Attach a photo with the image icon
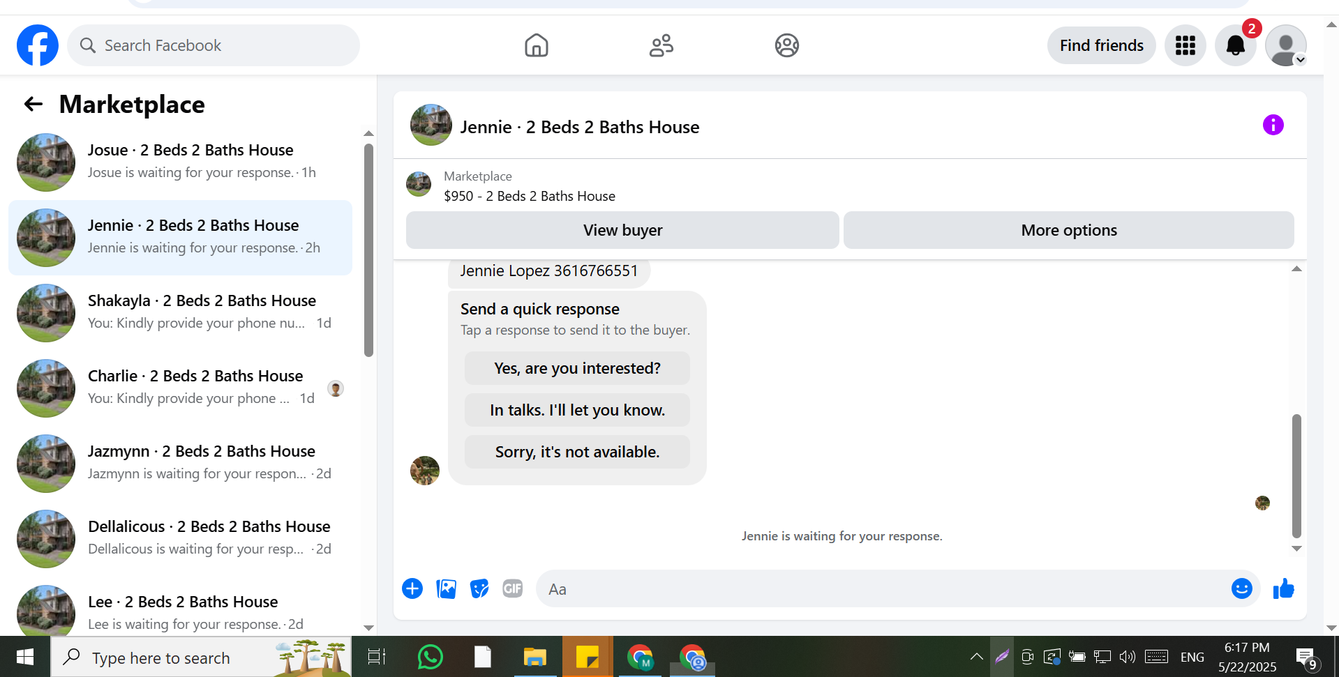Image resolution: width=1339 pixels, height=677 pixels. [446, 589]
